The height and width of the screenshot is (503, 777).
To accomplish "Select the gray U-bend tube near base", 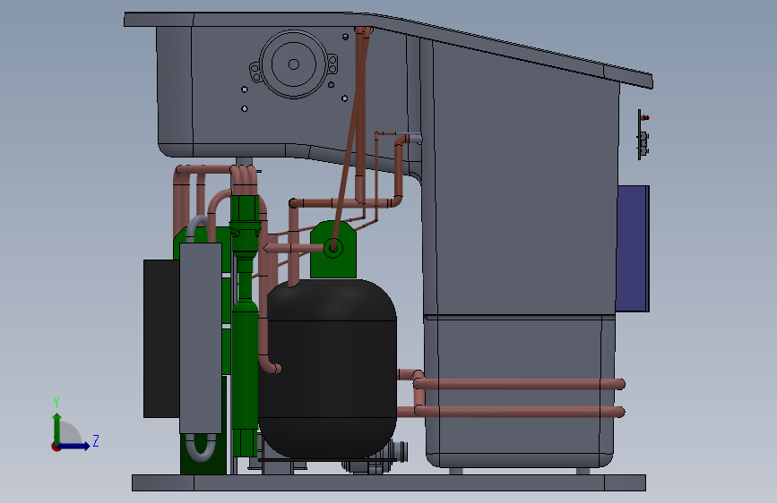I will [x=201, y=447].
